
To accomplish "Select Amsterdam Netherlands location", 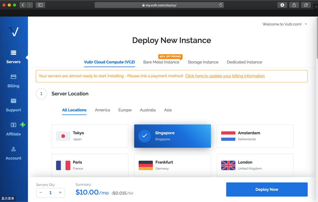I will 255,136.
